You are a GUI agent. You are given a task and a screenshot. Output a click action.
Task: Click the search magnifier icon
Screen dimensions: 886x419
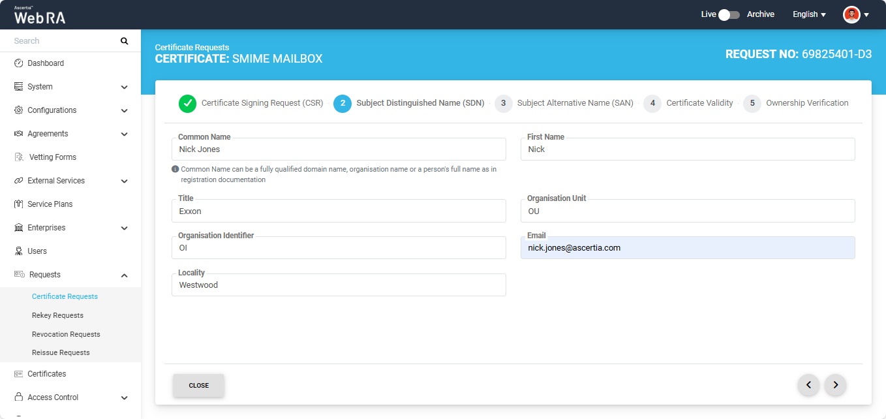click(x=124, y=41)
